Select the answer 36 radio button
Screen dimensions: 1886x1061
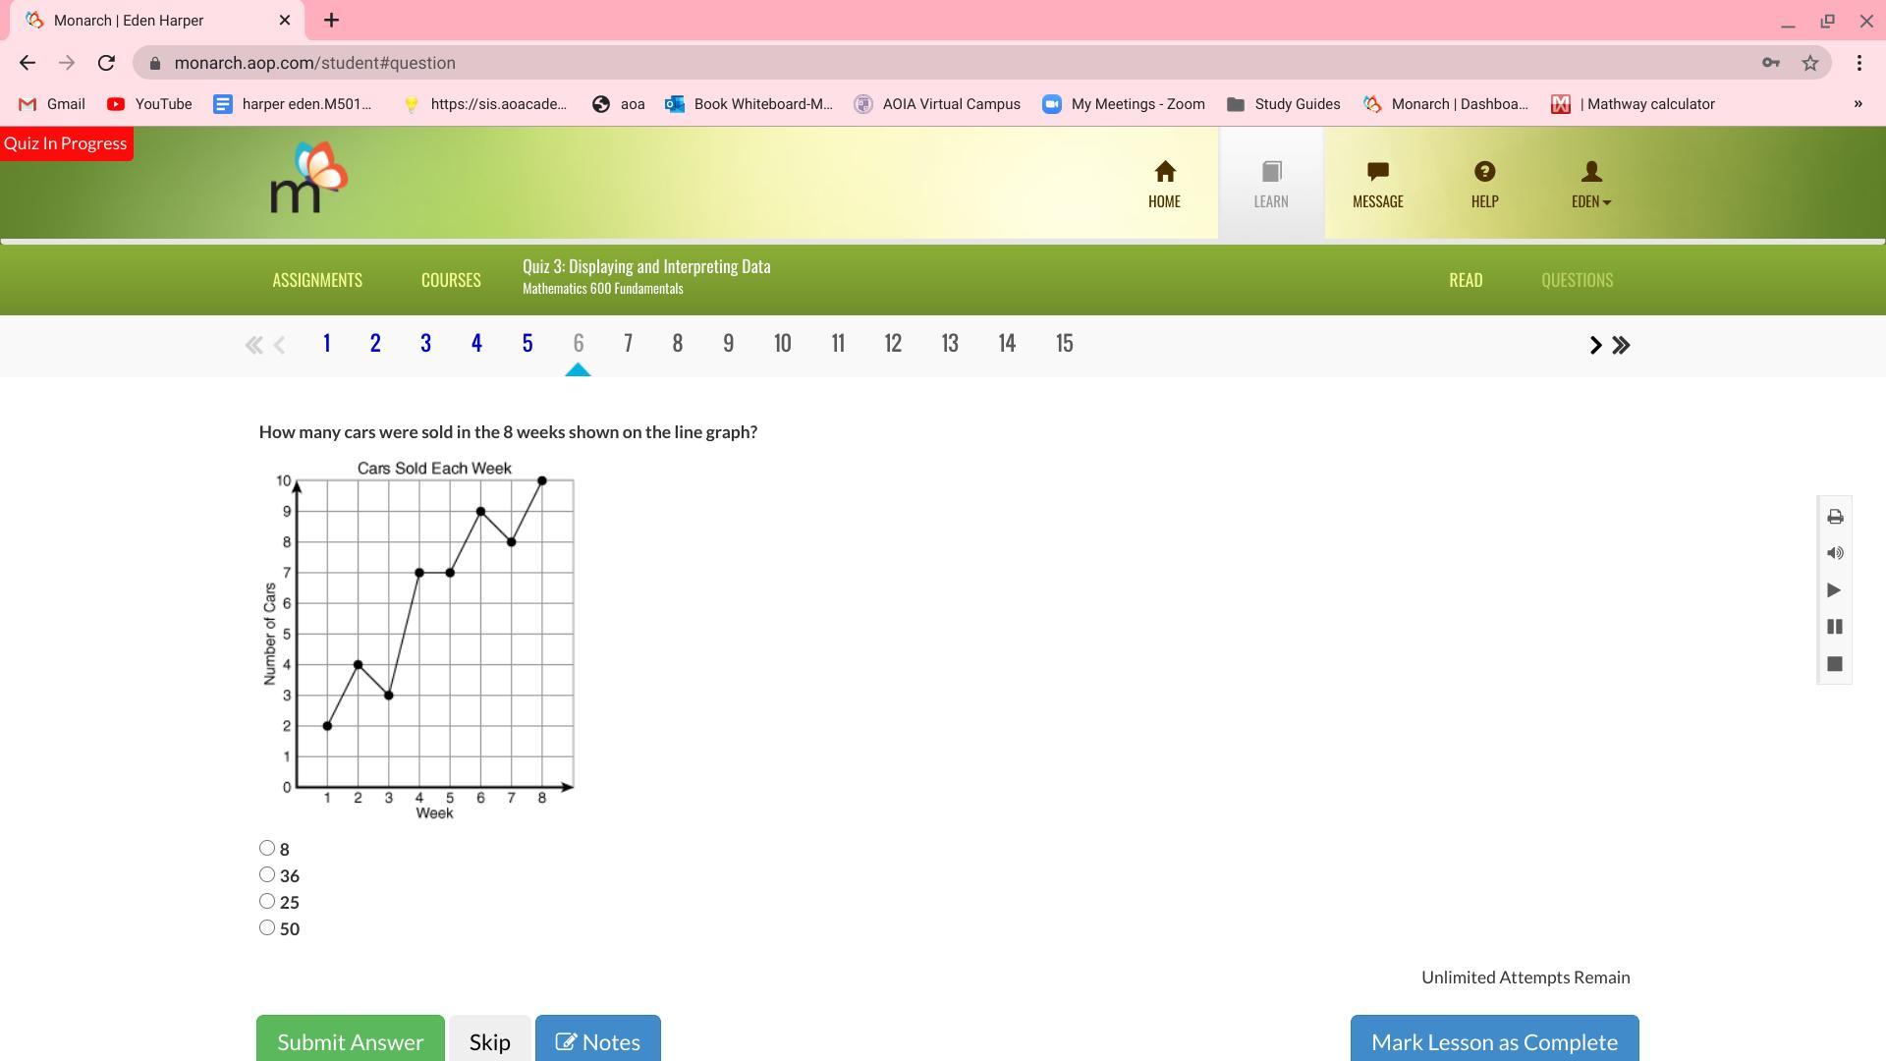point(267,874)
